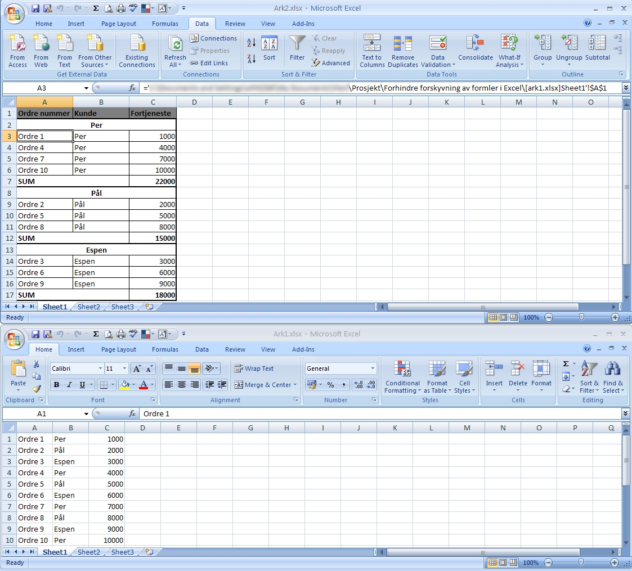The height and width of the screenshot is (571, 632).
Task: Click the Remove Duplicates icon
Action: click(x=402, y=44)
